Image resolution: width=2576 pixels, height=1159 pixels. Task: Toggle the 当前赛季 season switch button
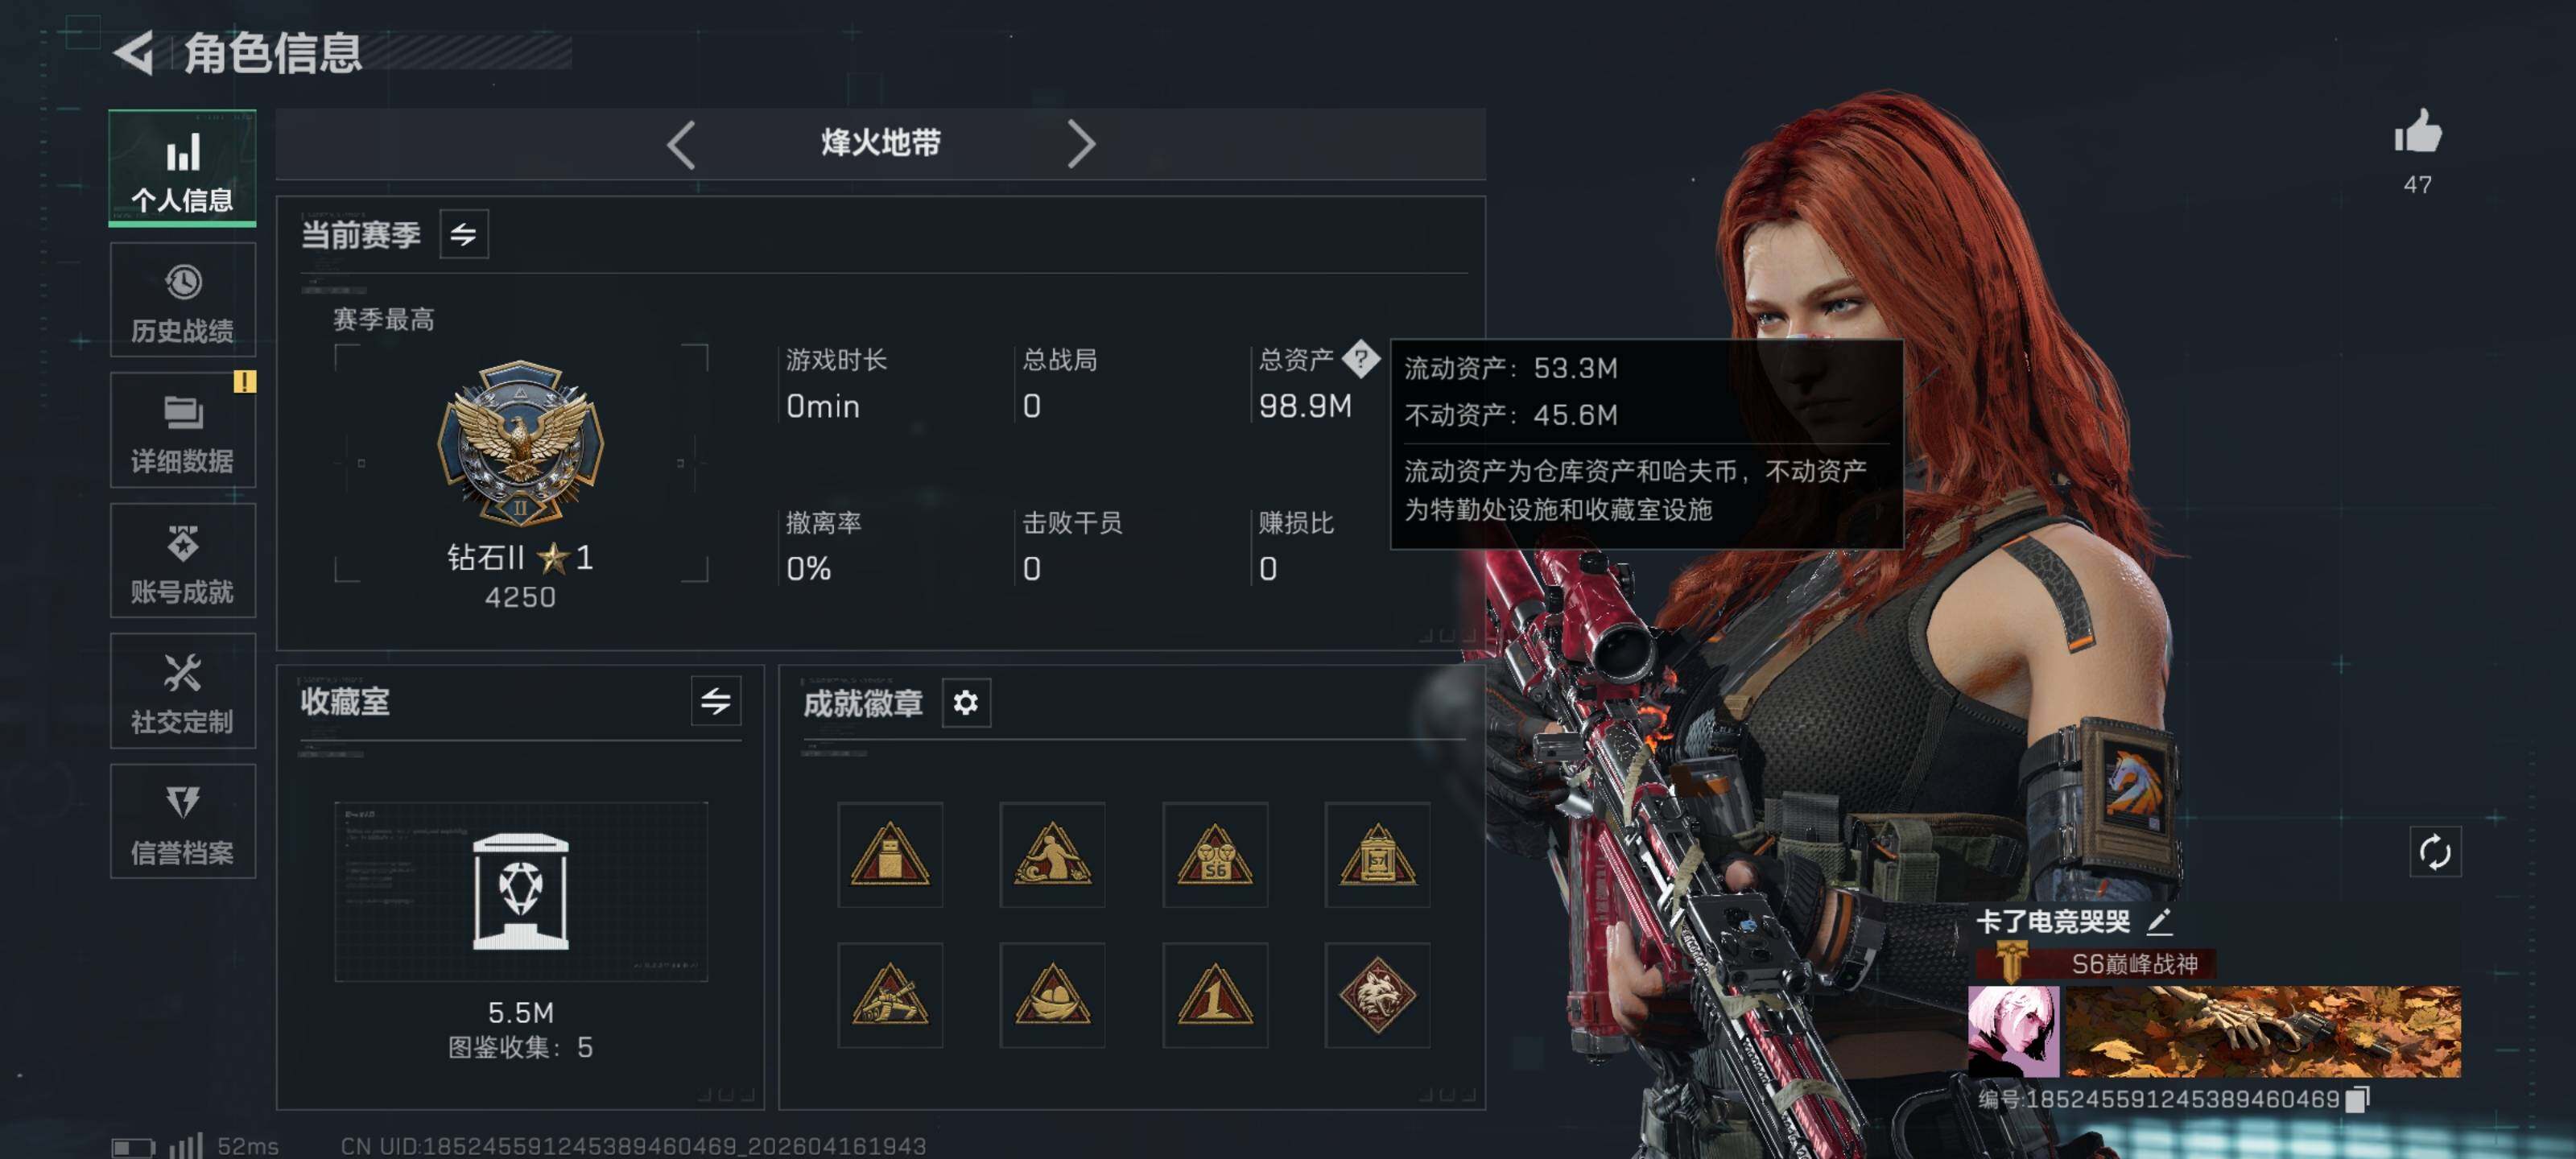[x=464, y=235]
